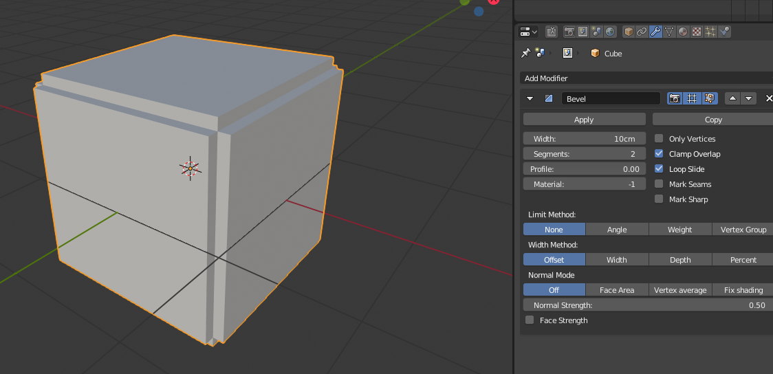Click the Bevel modifier type icon
This screenshot has height=374, width=773.
pos(549,98)
